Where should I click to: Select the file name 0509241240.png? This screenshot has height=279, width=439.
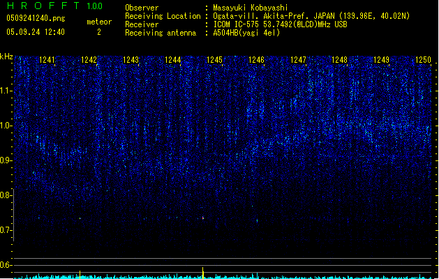pyautogui.click(x=36, y=18)
